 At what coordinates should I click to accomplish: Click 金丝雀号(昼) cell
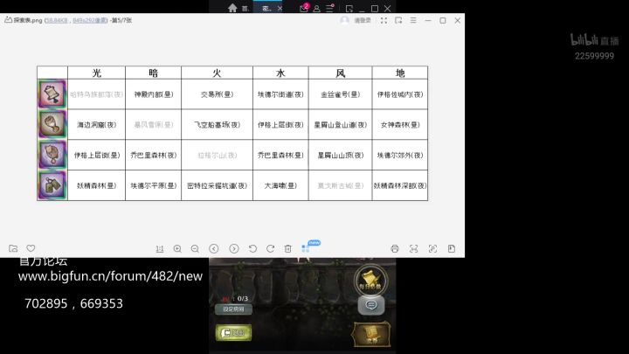pyautogui.click(x=340, y=94)
